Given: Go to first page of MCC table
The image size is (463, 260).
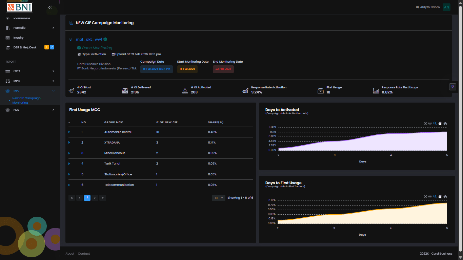Looking at the screenshot, I should point(72,198).
